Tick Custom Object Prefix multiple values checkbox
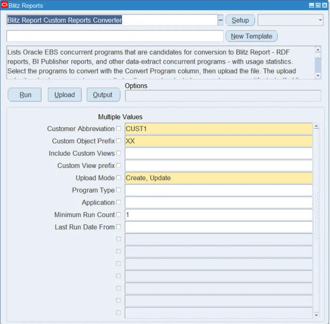Screen dimensions: 330x324 (x=118, y=141)
